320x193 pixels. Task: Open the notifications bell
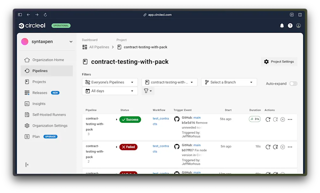click(x=282, y=26)
